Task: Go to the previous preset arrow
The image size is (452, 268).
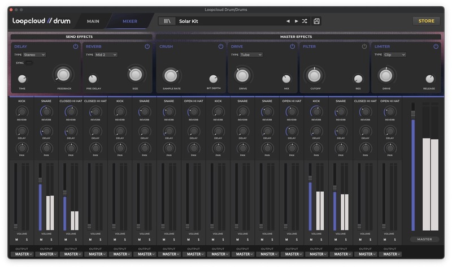Action: (288, 21)
